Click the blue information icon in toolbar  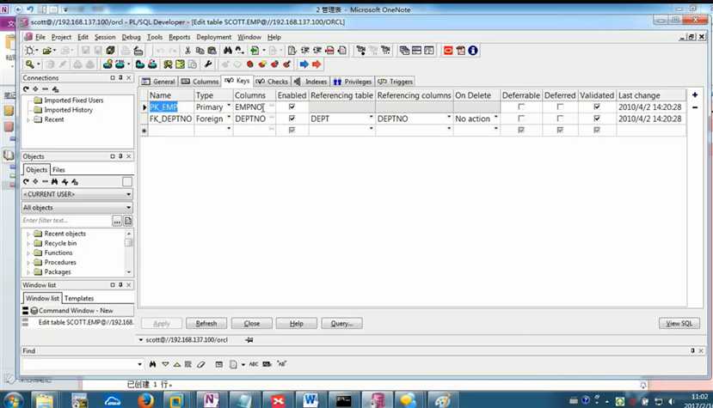click(x=472, y=51)
